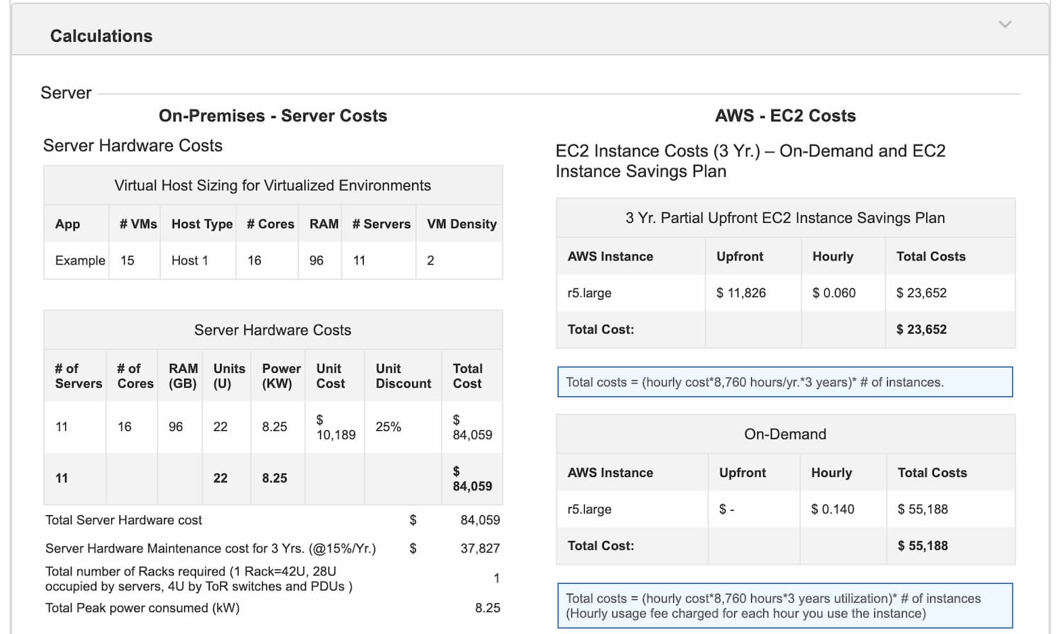The width and height of the screenshot is (1062, 634).
Task: Select the 'Example' app cell
Action: coord(80,260)
